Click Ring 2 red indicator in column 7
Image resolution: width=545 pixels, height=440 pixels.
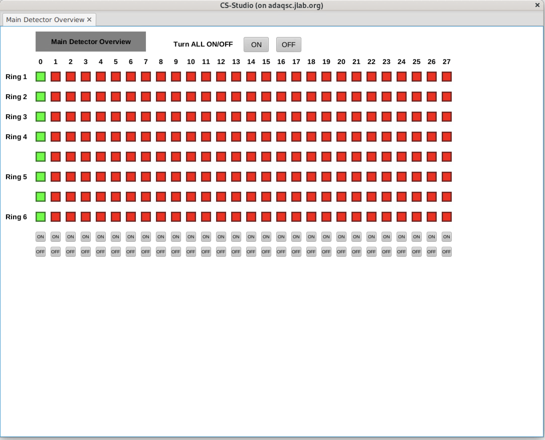[146, 97]
